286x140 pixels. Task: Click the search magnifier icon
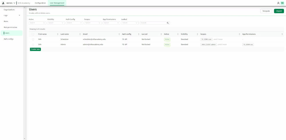pos(168,23)
